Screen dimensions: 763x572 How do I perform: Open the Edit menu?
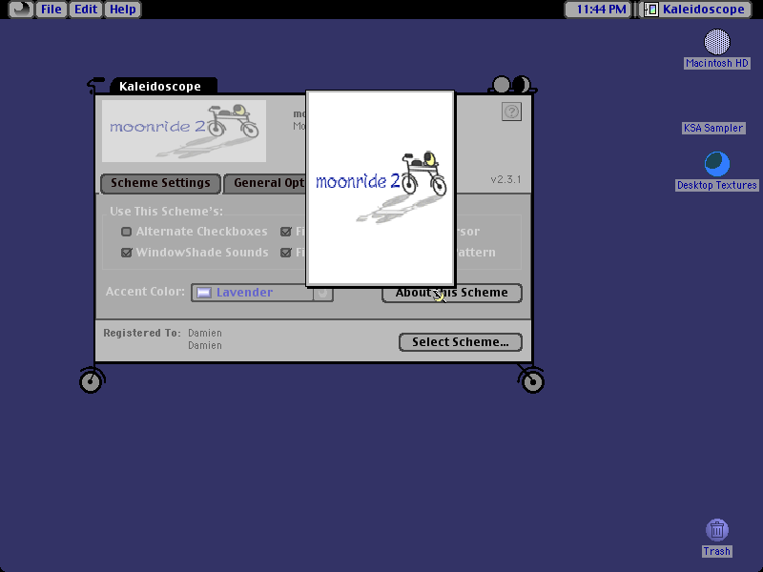(x=86, y=10)
